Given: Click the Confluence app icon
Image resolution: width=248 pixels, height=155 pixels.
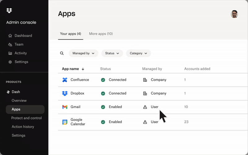Looking at the screenshot, I should click(65, 80).
